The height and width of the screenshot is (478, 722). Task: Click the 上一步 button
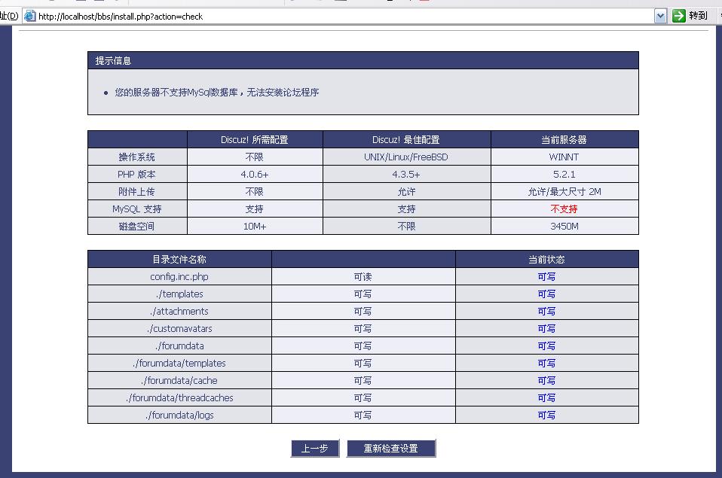(x=315, y=448)
